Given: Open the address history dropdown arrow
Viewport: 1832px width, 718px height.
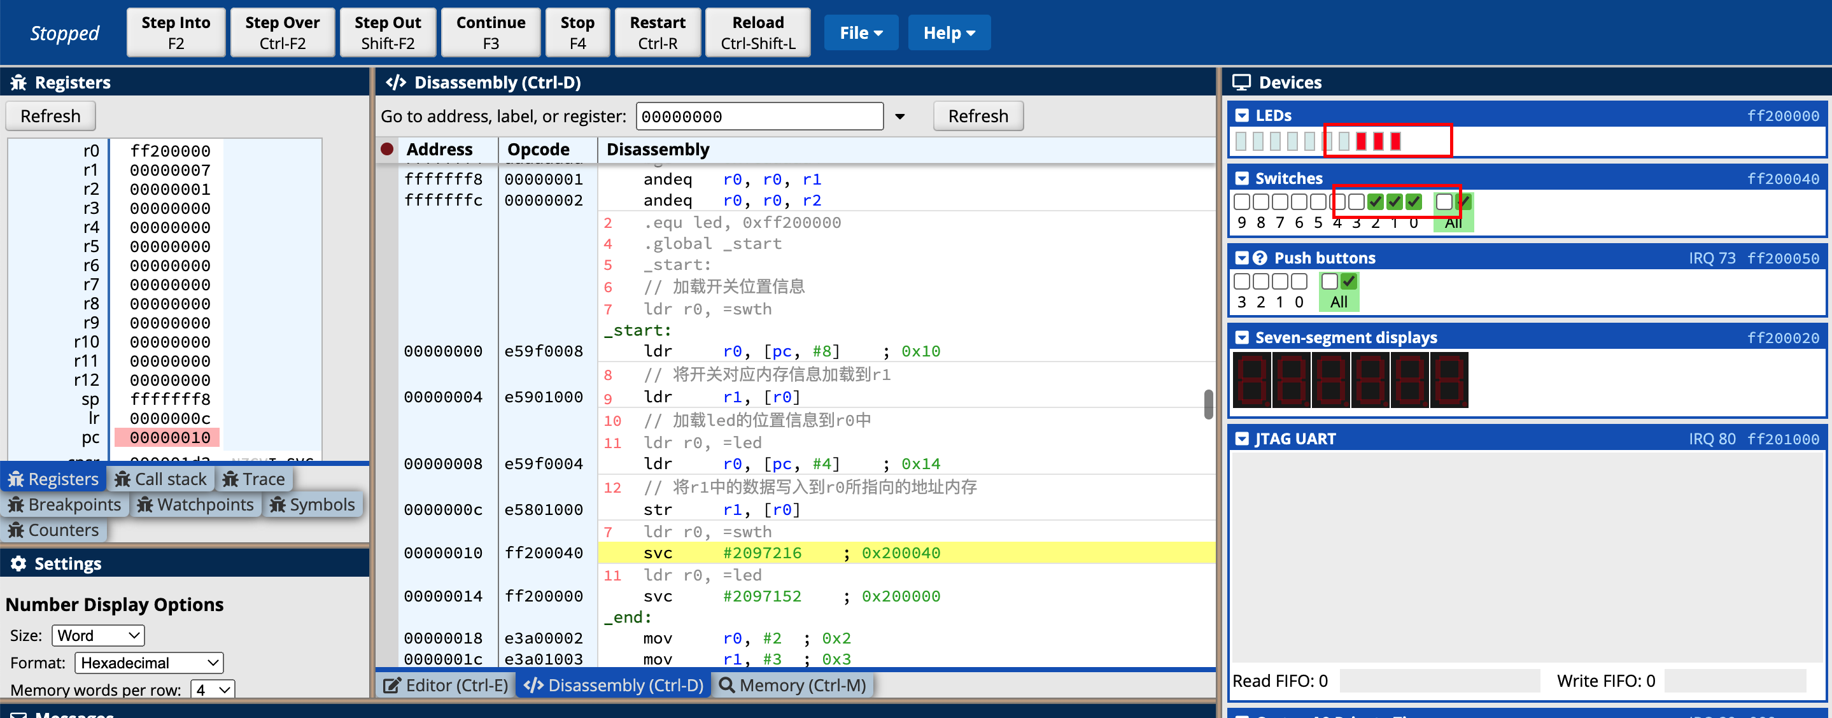Looking at the screenshot, I should [x=899, y=116].
